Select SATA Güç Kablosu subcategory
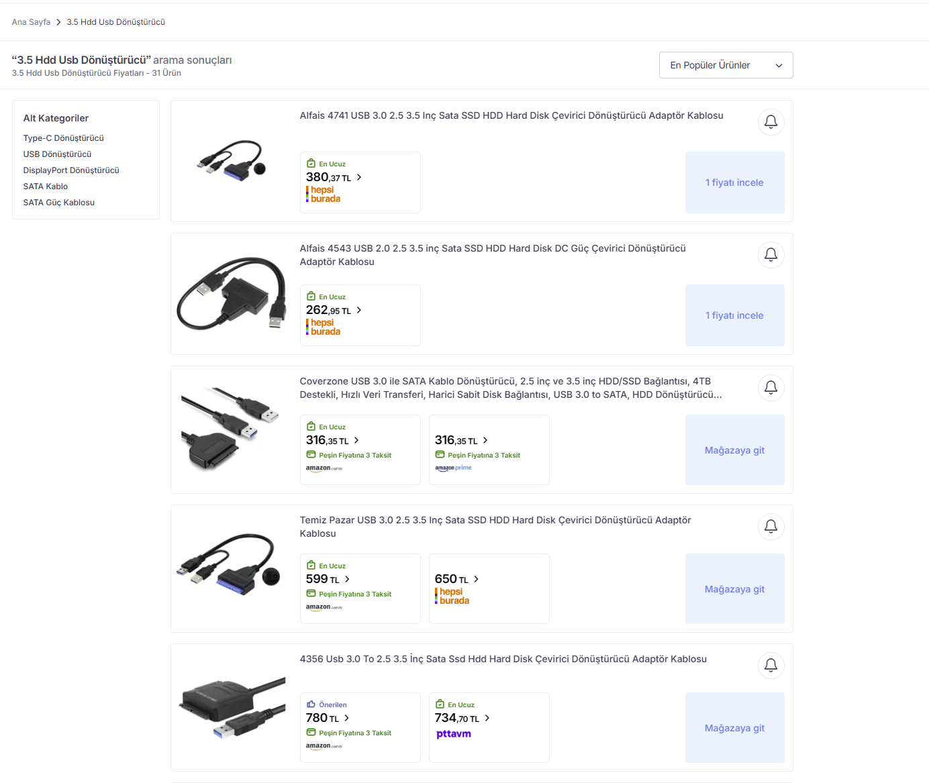This screenshot has height=783, width=929. click(59, 203)
